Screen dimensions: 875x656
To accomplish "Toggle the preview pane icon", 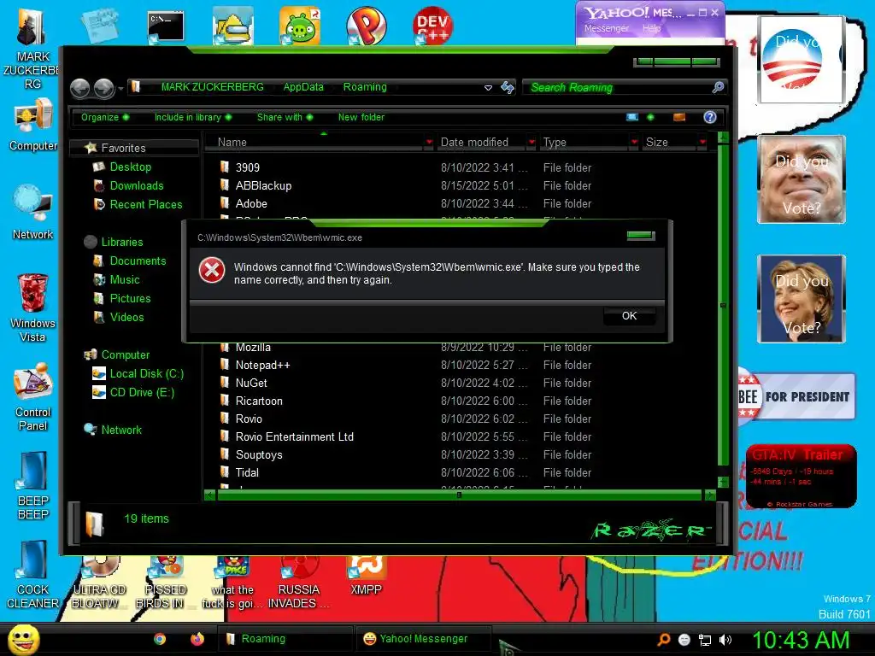I will (x=679, y=117).
